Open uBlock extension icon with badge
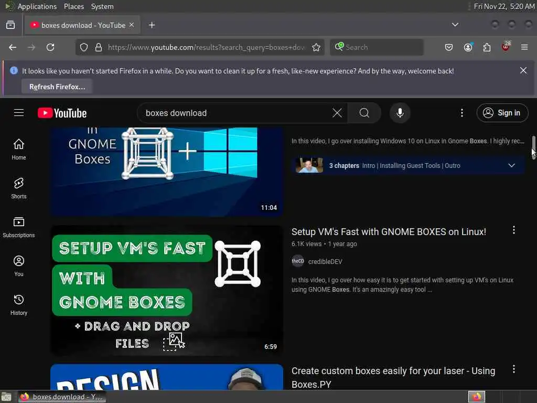The width and height of the screenshot is (537, 403). point(506,47)
